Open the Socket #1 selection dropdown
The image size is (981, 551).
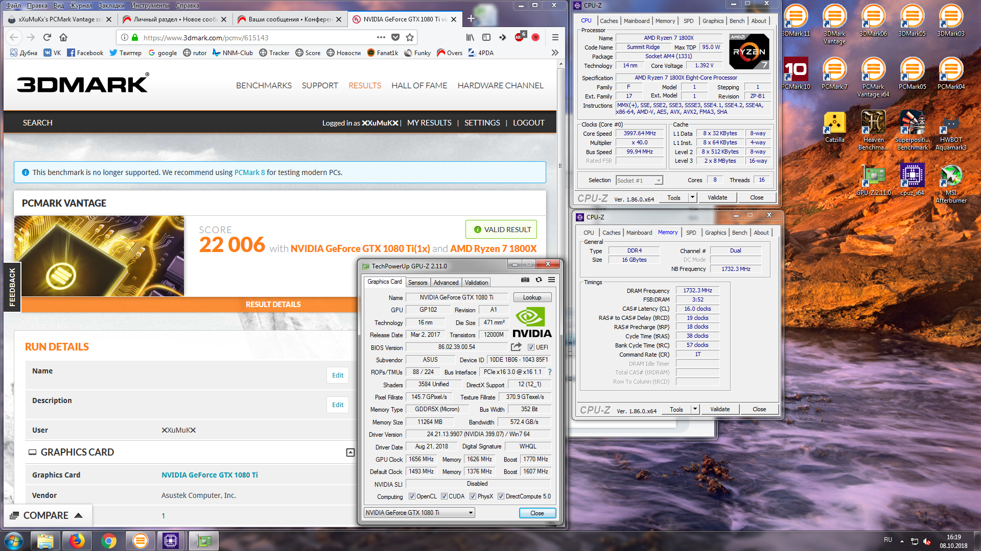click(639, 180)
